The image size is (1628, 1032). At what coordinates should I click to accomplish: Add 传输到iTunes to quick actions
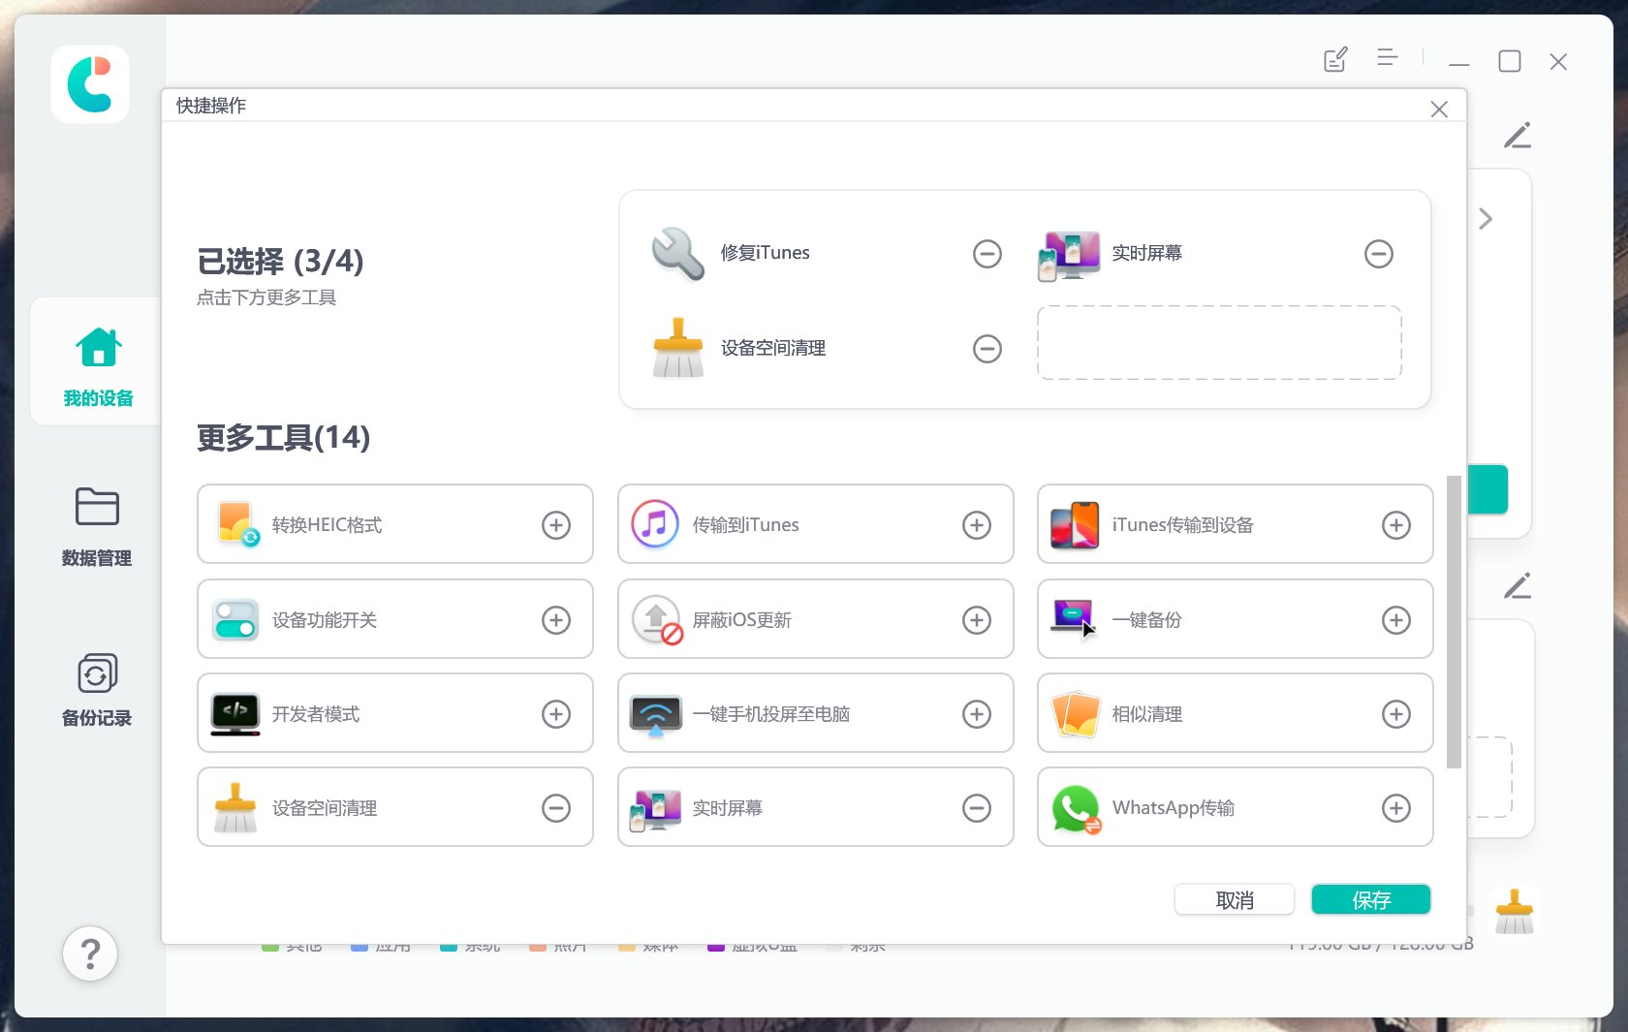pyautogui.click(x=976, y=525)
